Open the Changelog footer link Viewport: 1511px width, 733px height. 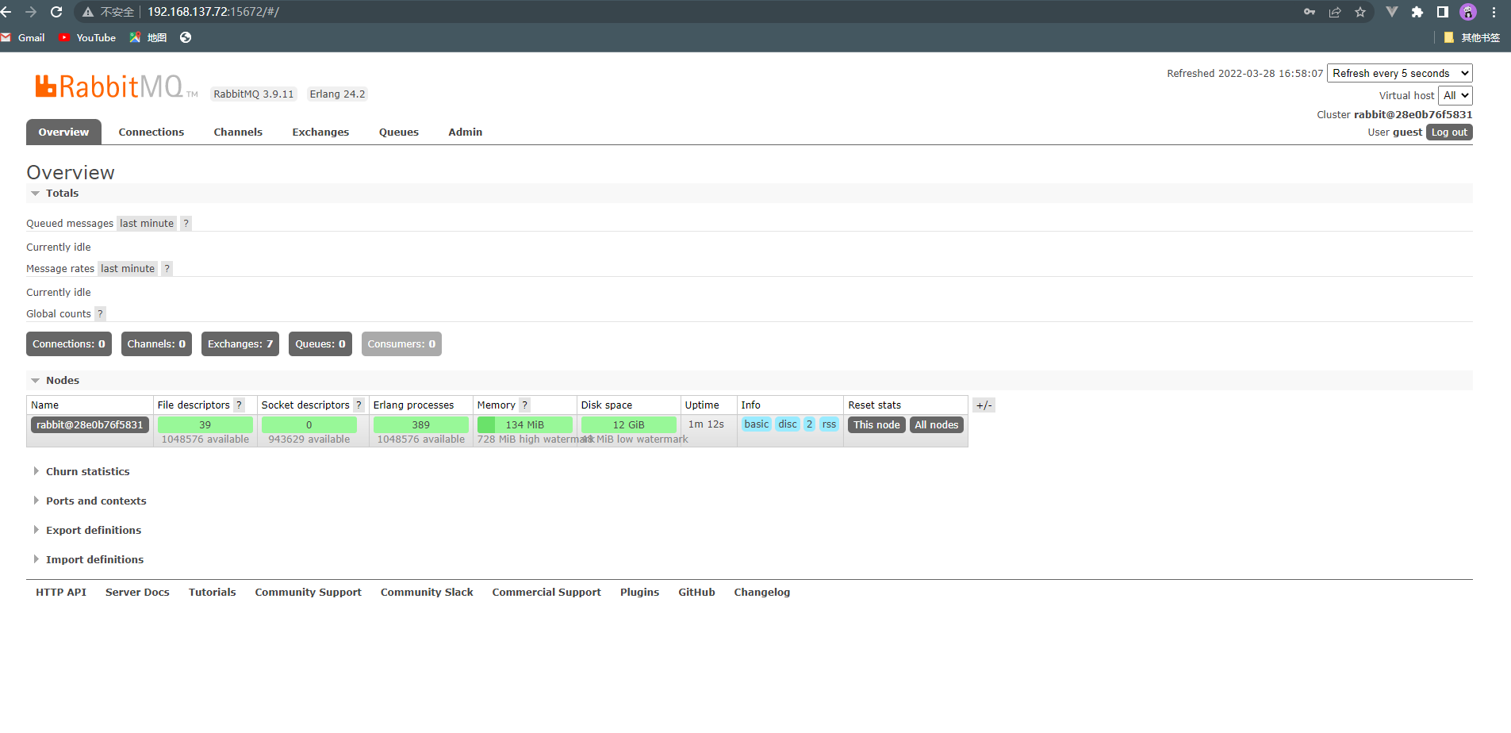(762, 593)
